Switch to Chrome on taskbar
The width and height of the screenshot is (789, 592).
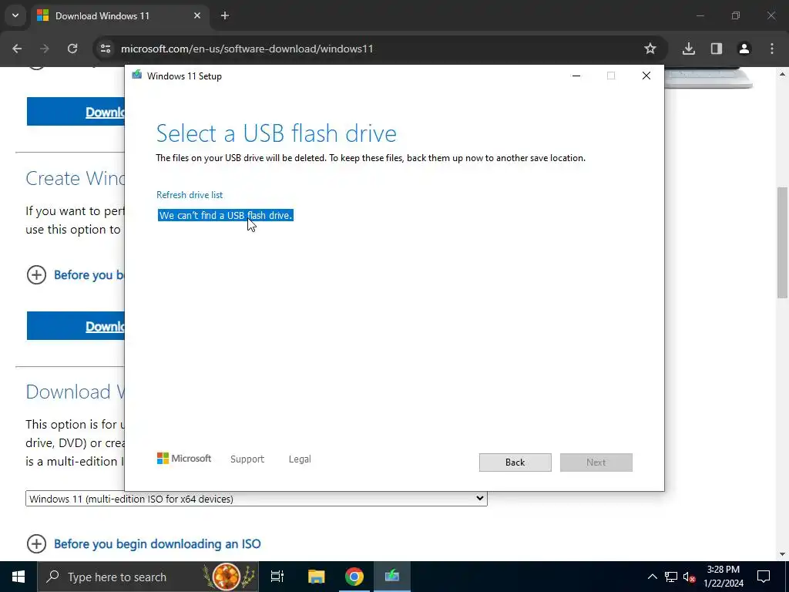click(354, 577)
